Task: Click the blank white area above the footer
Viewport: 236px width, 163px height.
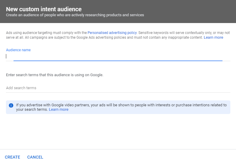Action: click(118, 132)
